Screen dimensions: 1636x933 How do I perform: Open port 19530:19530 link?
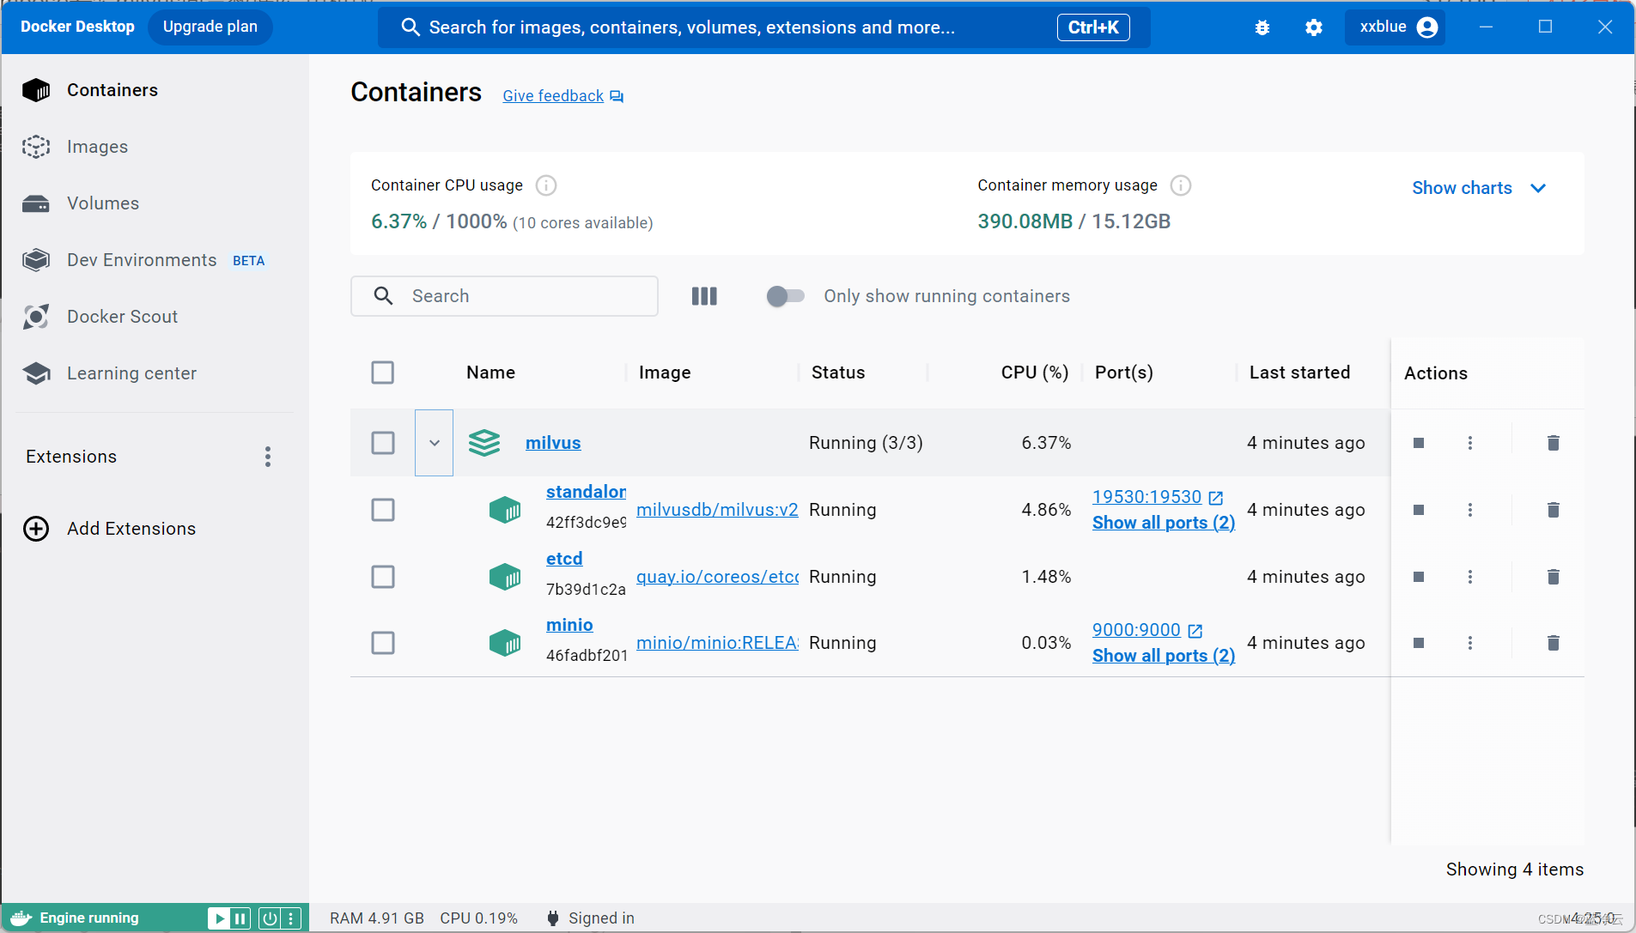(1147, 497)
